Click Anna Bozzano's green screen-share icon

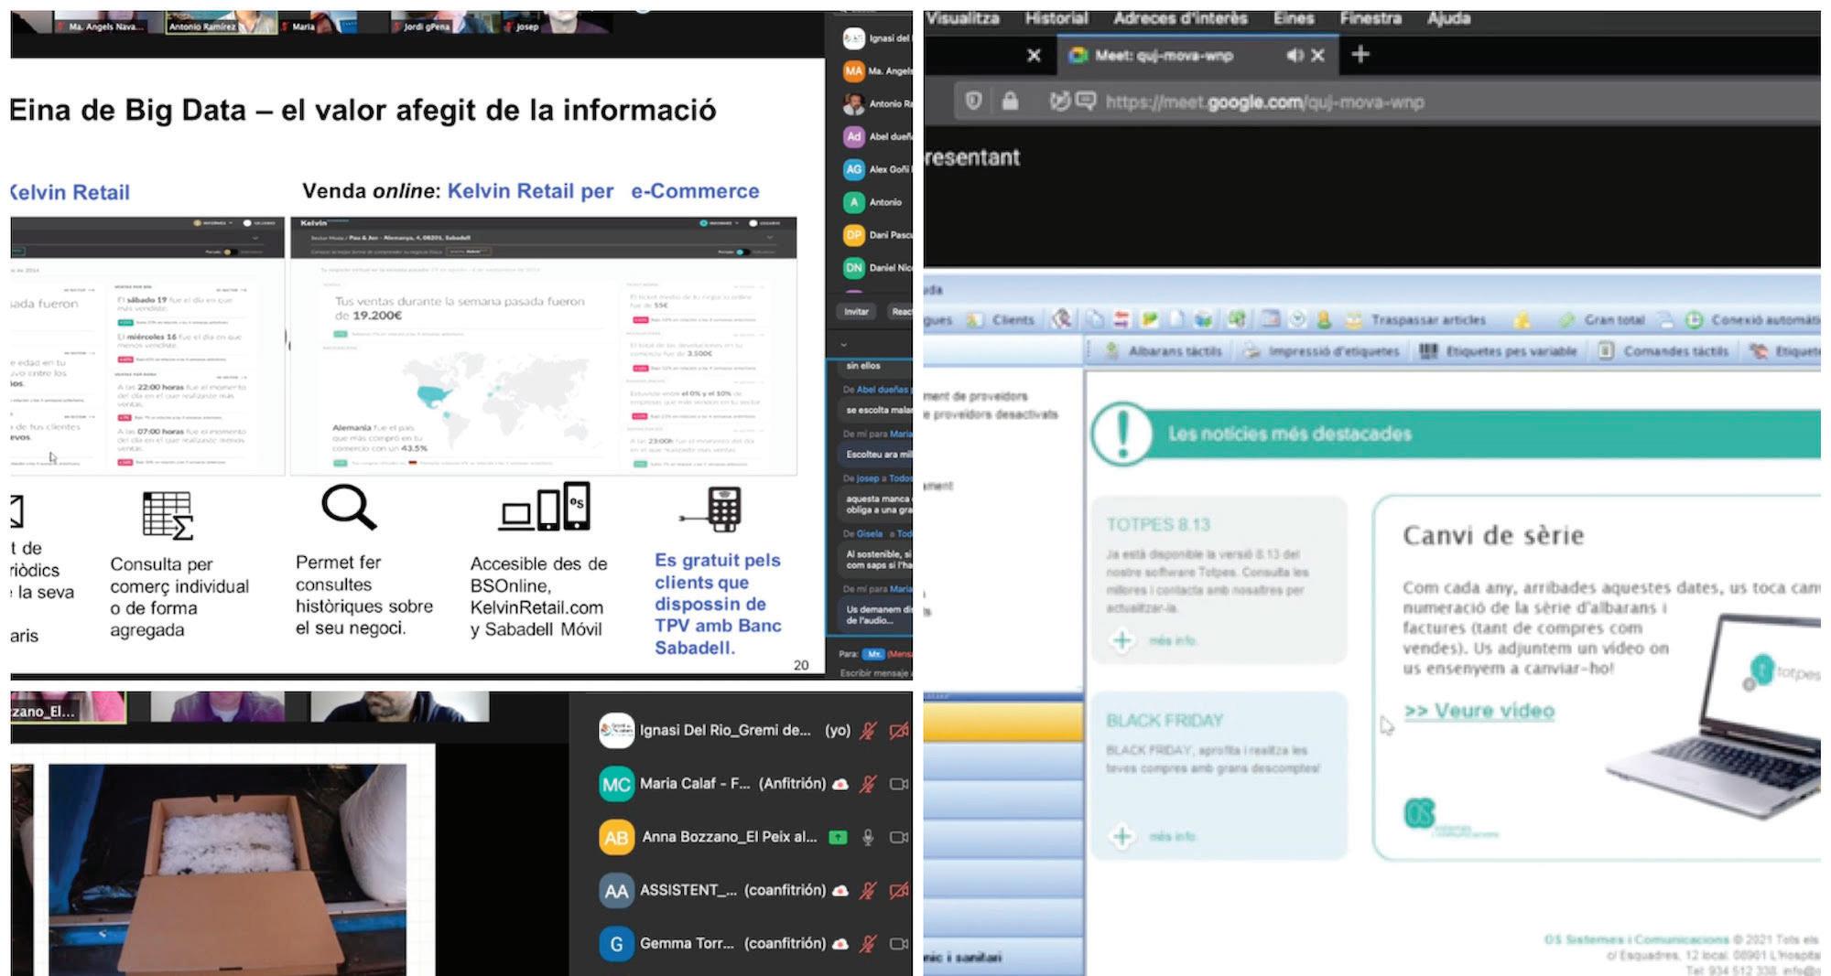tap(838, 836)
